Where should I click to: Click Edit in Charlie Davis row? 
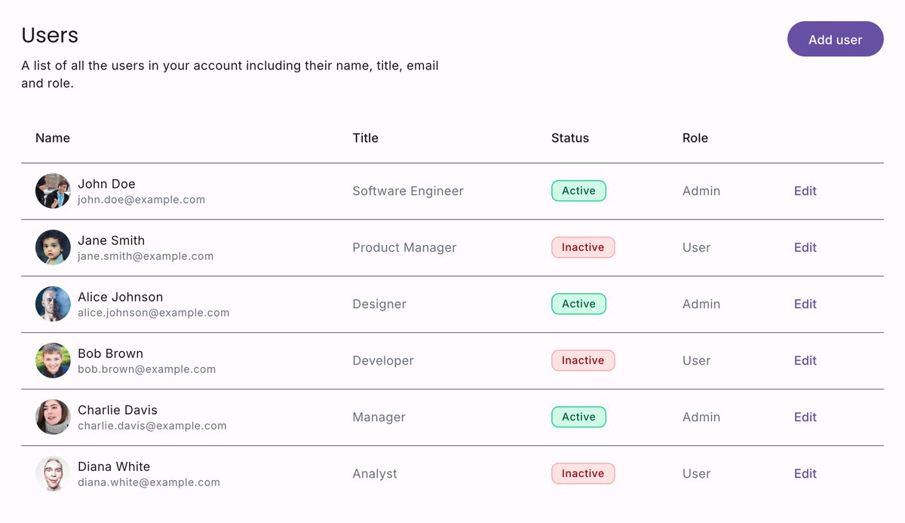click(x=805, y=417)
